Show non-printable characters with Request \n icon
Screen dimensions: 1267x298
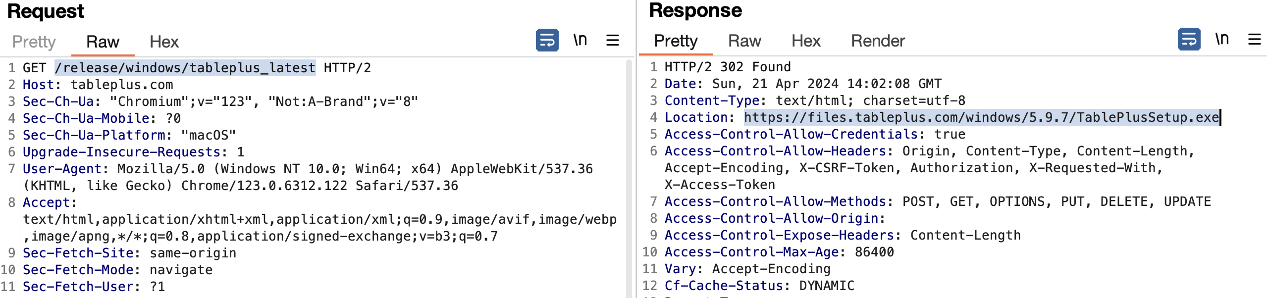(x=581, y=40)
